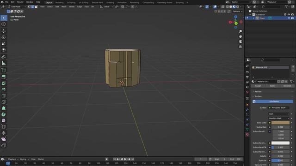Open Keying dropdown in timeline

click(24, 159)
